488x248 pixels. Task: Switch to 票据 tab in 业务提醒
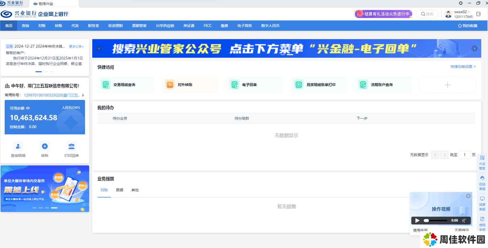tap(120, 190)
